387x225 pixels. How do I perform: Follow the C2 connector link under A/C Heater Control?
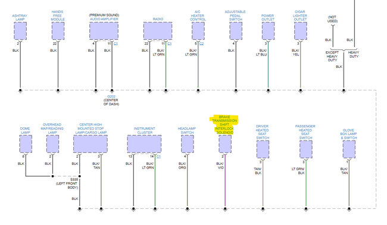tap(201, 43)
